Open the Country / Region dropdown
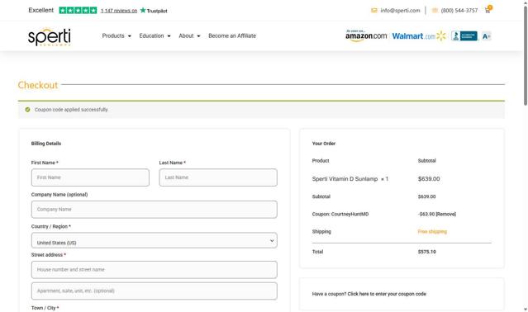This screenshot has height=312, width=528. tap(155, 241)
